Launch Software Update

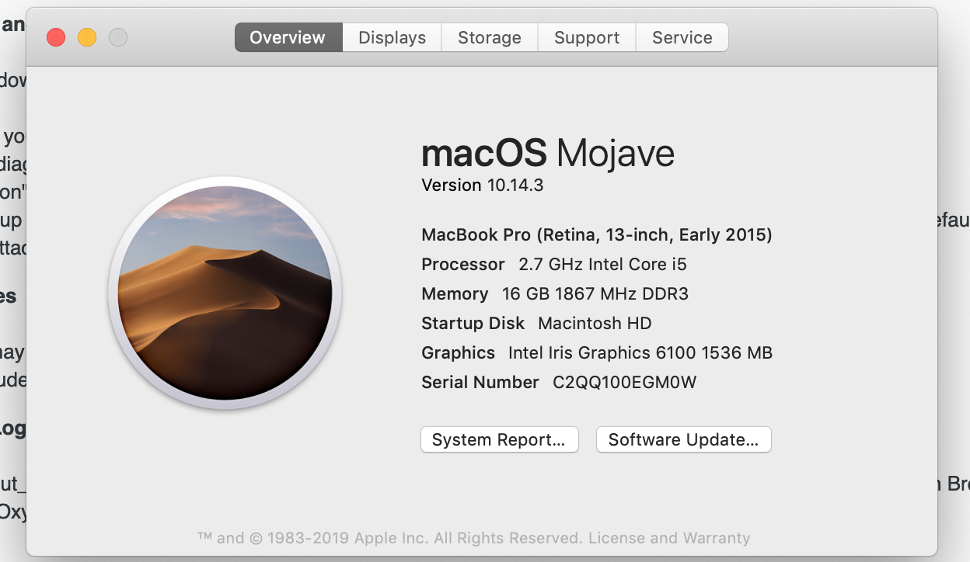click(x=683, y=439)
